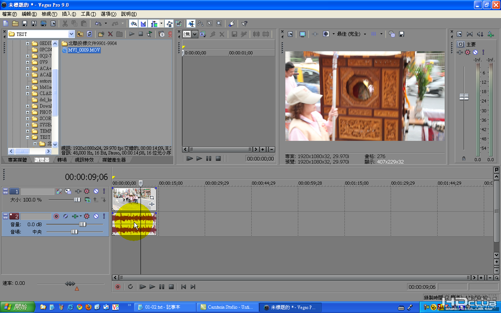
Task: Click the Undo arrow in main toolbar
Action: pos(97,23)
